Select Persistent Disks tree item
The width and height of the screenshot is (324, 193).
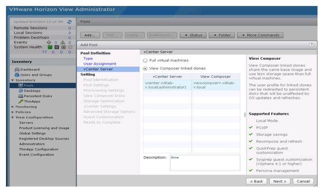38,96
